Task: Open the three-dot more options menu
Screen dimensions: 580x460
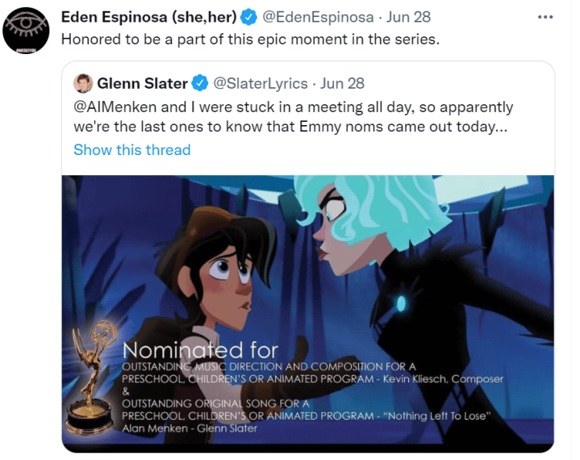Action: pos(546,16)
